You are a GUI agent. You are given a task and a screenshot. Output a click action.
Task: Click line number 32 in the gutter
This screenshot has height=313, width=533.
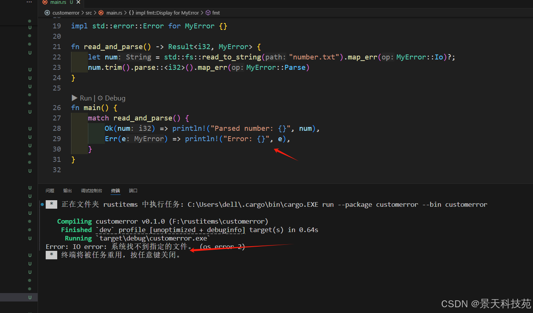tap(57, 170)
